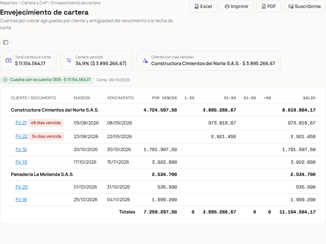Click the Corte: 26/10/2026 date text
The image size is (326, 244).
coord(113,80)
